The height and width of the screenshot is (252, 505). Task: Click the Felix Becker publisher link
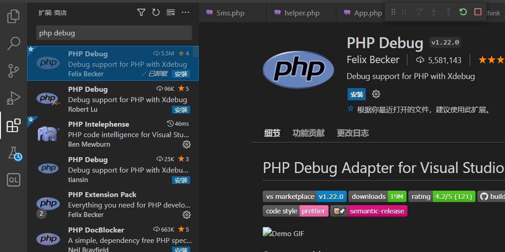pos(373,60)
